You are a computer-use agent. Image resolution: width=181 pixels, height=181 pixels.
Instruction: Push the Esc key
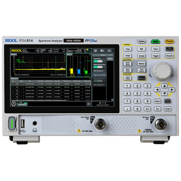click(157, 109)
